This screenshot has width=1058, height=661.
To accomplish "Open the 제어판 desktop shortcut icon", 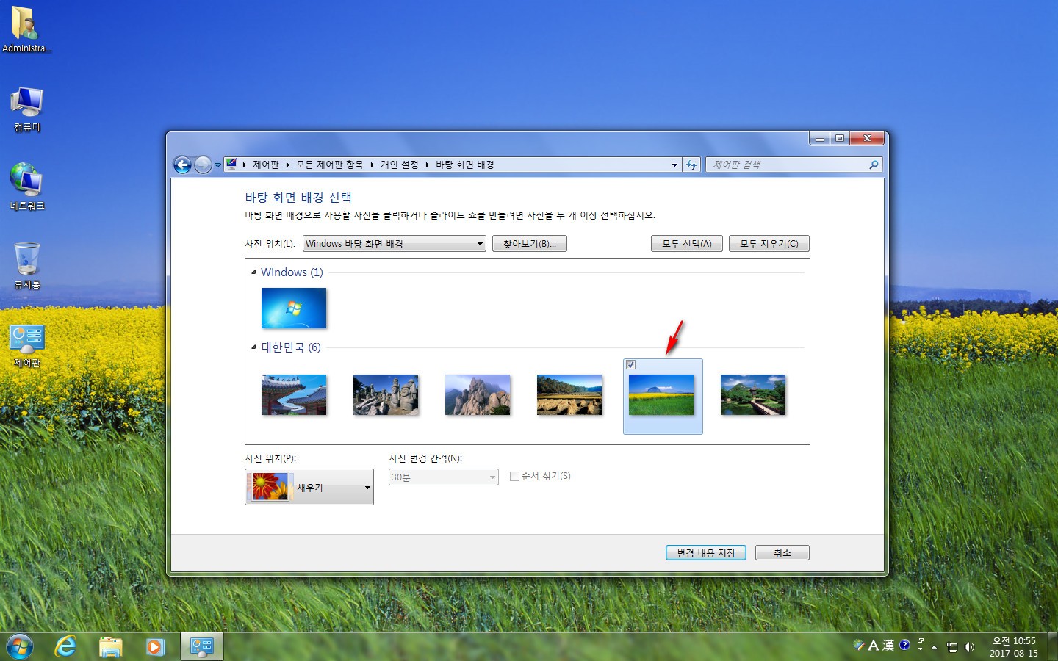I will point(26,345).
